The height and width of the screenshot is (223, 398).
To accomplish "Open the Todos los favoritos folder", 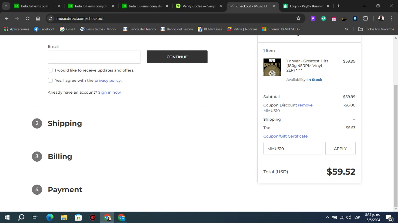I will 376,29.
